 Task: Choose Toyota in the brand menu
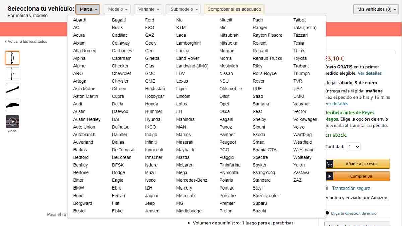pyautogui.click(x=300, y=58)
